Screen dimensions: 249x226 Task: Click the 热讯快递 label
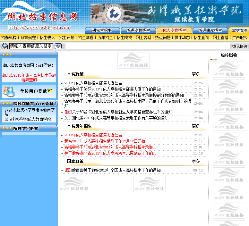(240, 46)
